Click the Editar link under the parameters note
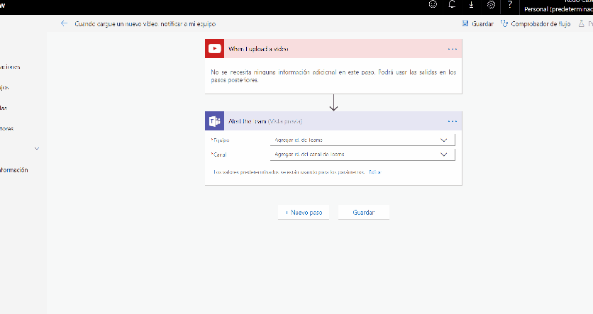593x314 pixels. click(x=375, y=172)
